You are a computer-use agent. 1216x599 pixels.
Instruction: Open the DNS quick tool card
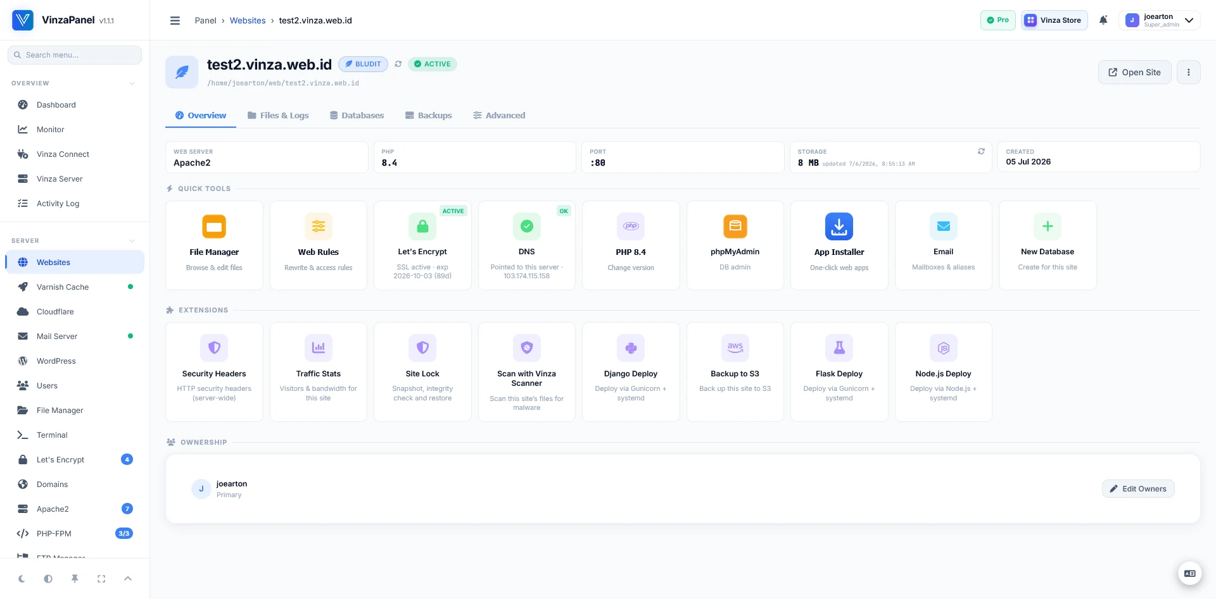click(527, 245)
